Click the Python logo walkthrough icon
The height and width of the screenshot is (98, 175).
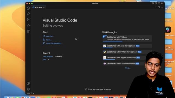pyautogui.click(x=104, y=52)
